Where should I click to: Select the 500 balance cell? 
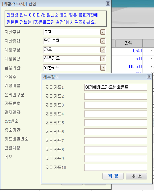click(x=129, y=59)
